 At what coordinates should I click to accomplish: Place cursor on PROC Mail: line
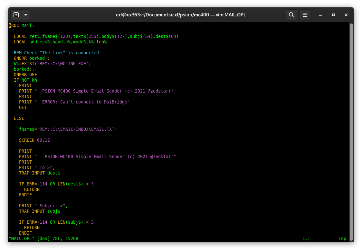pos(22,25)
